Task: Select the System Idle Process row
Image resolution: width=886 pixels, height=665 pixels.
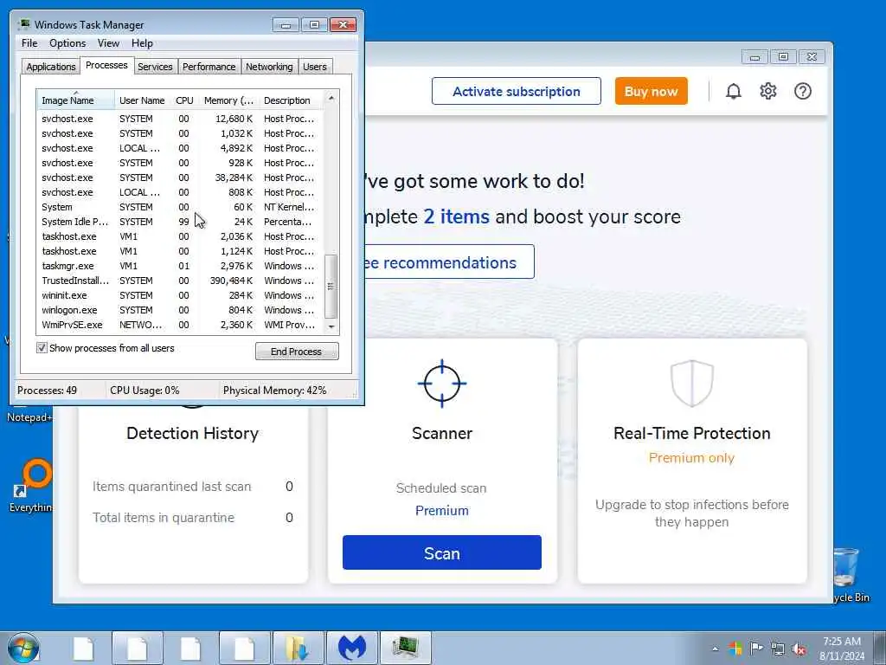Action: tap(180, 222)
